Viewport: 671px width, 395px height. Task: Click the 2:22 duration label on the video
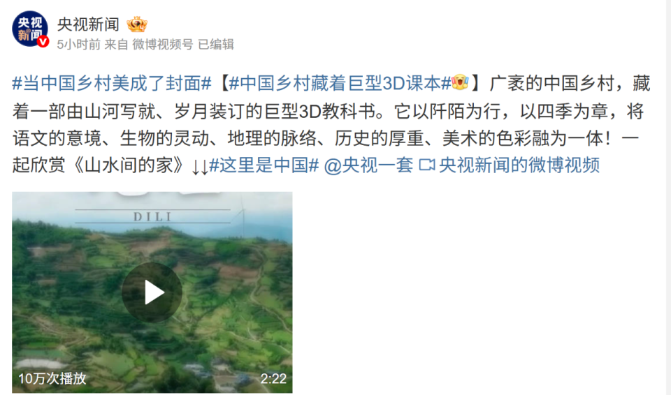tap(273, 378)
